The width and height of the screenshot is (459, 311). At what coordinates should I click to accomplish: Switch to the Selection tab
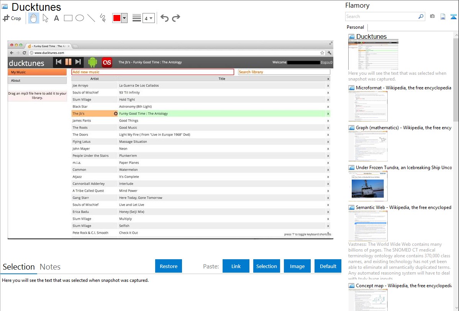[x=19, y=267]
